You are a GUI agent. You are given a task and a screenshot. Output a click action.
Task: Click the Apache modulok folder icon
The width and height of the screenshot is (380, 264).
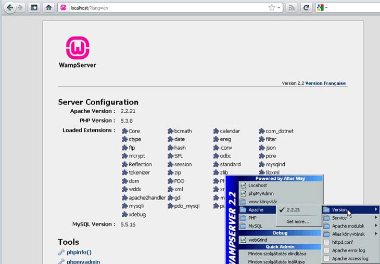326,226
